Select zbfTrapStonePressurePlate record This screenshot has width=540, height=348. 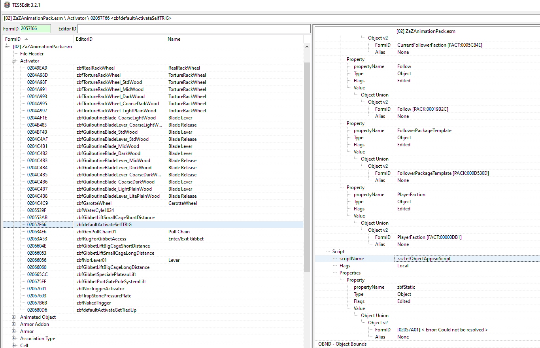[x=153, y=296]
